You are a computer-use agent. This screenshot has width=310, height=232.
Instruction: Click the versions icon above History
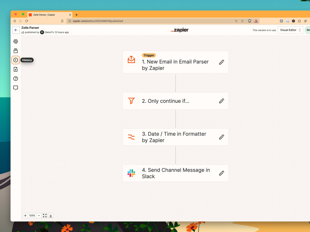click(x=15, y=50)
